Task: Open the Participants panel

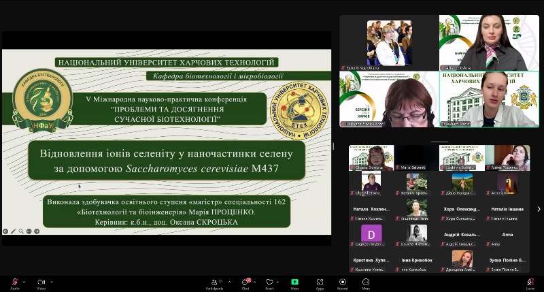Action: point(215,283)
